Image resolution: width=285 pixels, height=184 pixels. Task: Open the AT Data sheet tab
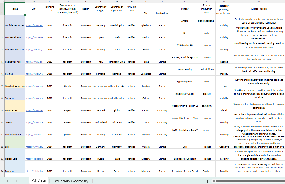coord(39,180)
